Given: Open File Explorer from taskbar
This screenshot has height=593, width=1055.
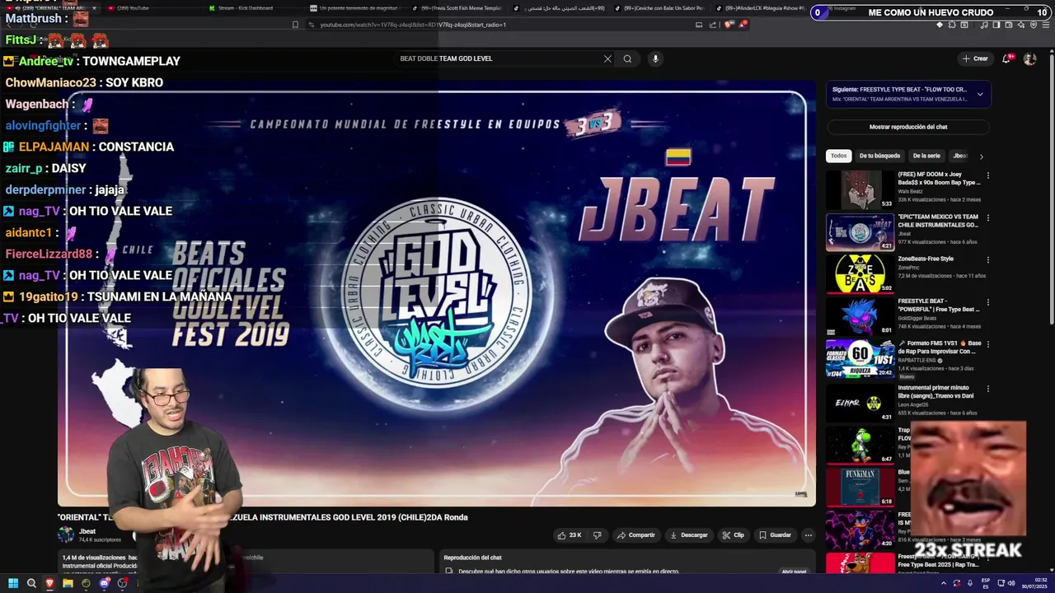Looking at the screenshot, I should click(68, 583).
